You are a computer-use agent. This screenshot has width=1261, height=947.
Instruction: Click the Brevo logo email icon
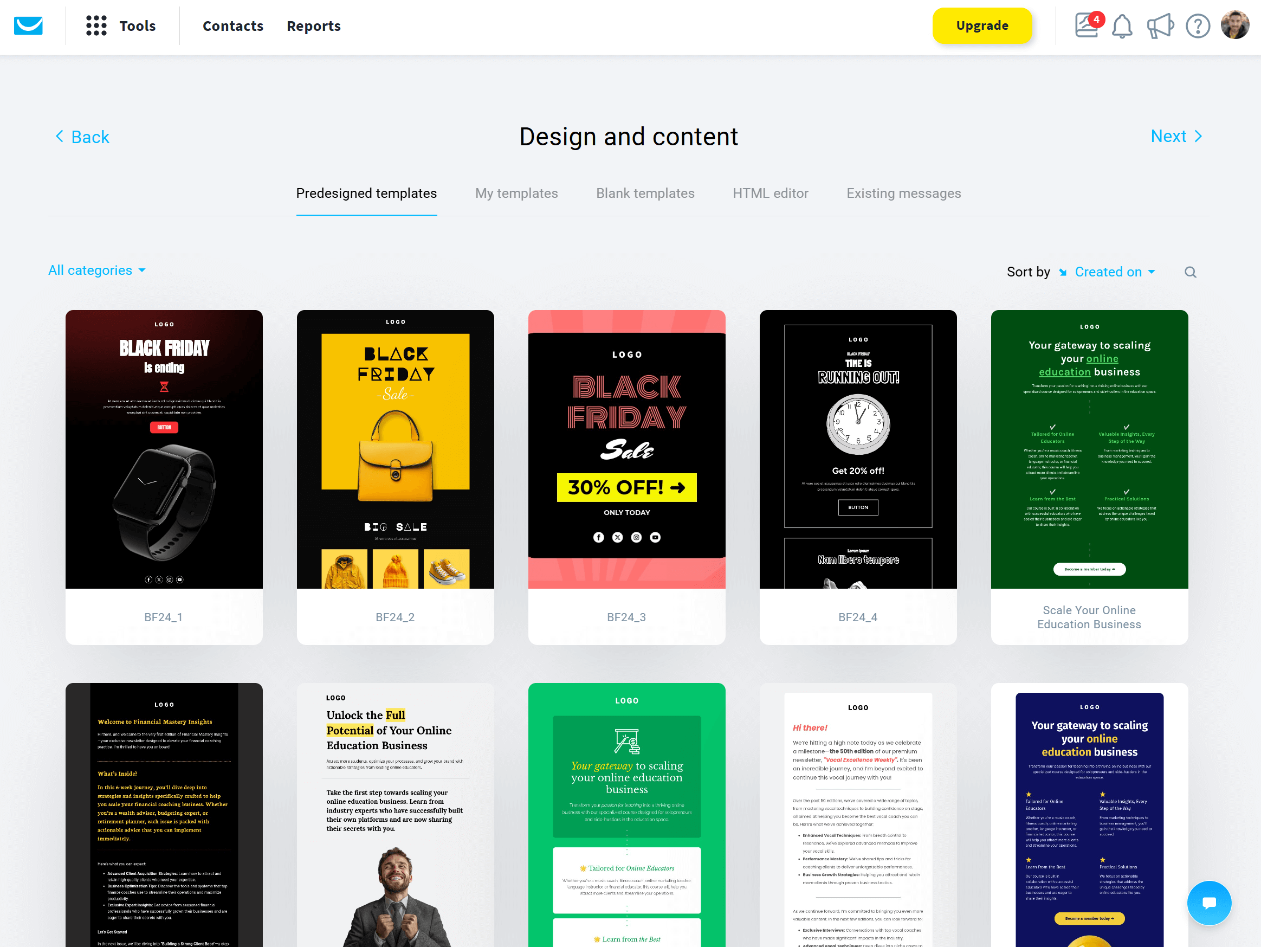(x=29, y=26)
